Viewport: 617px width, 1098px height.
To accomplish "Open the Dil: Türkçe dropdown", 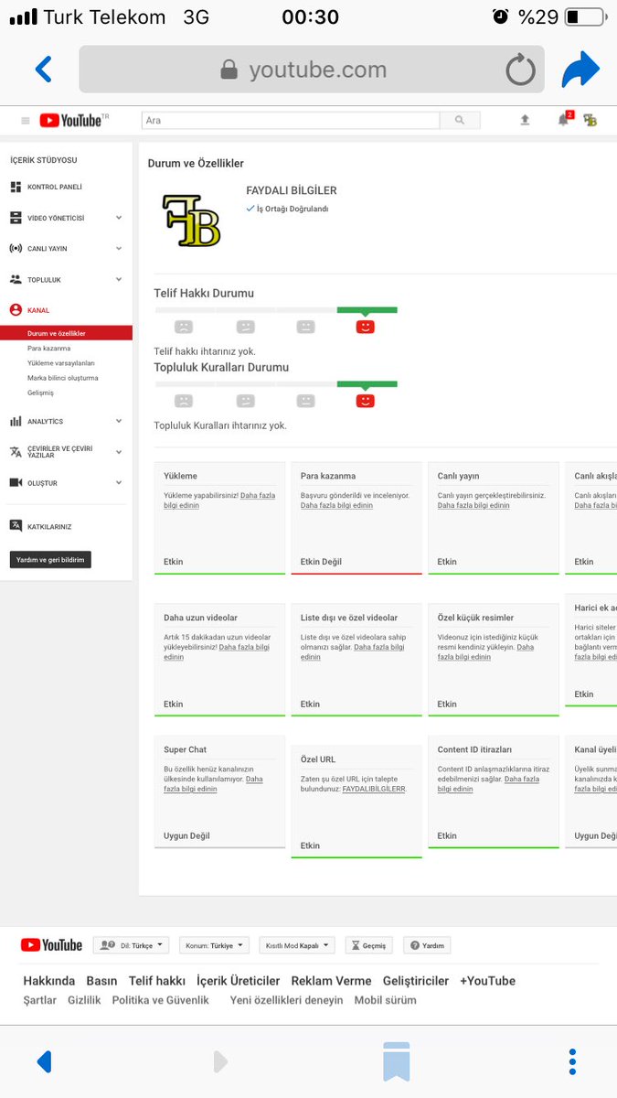I will (x=132, y=945).
